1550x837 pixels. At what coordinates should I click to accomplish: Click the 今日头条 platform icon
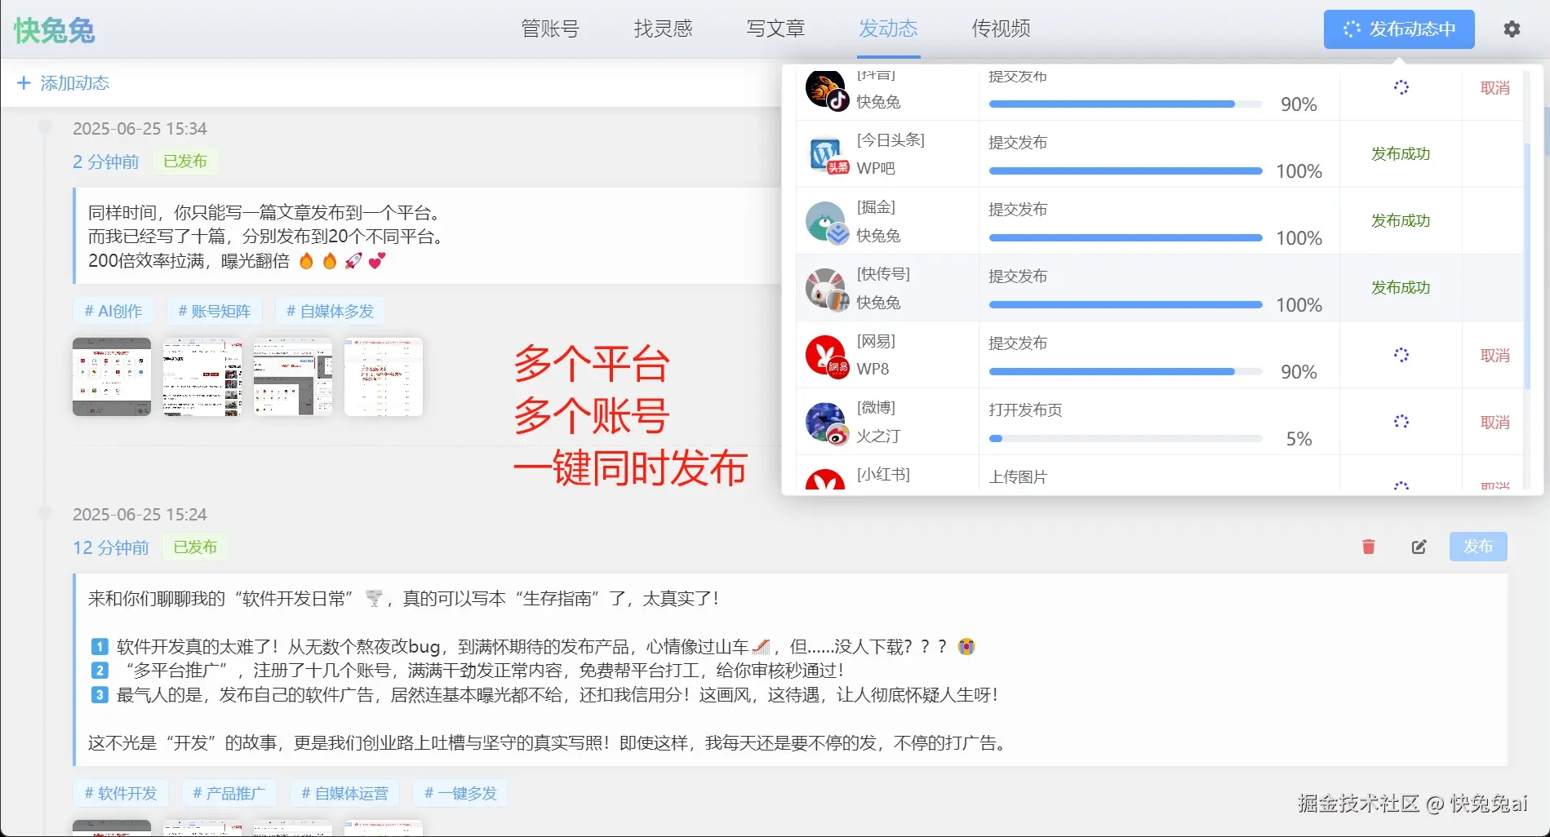coord(826,154)
